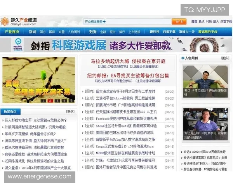Open 游戏人一天 in the navigation bar

click(x=187, y=32)
